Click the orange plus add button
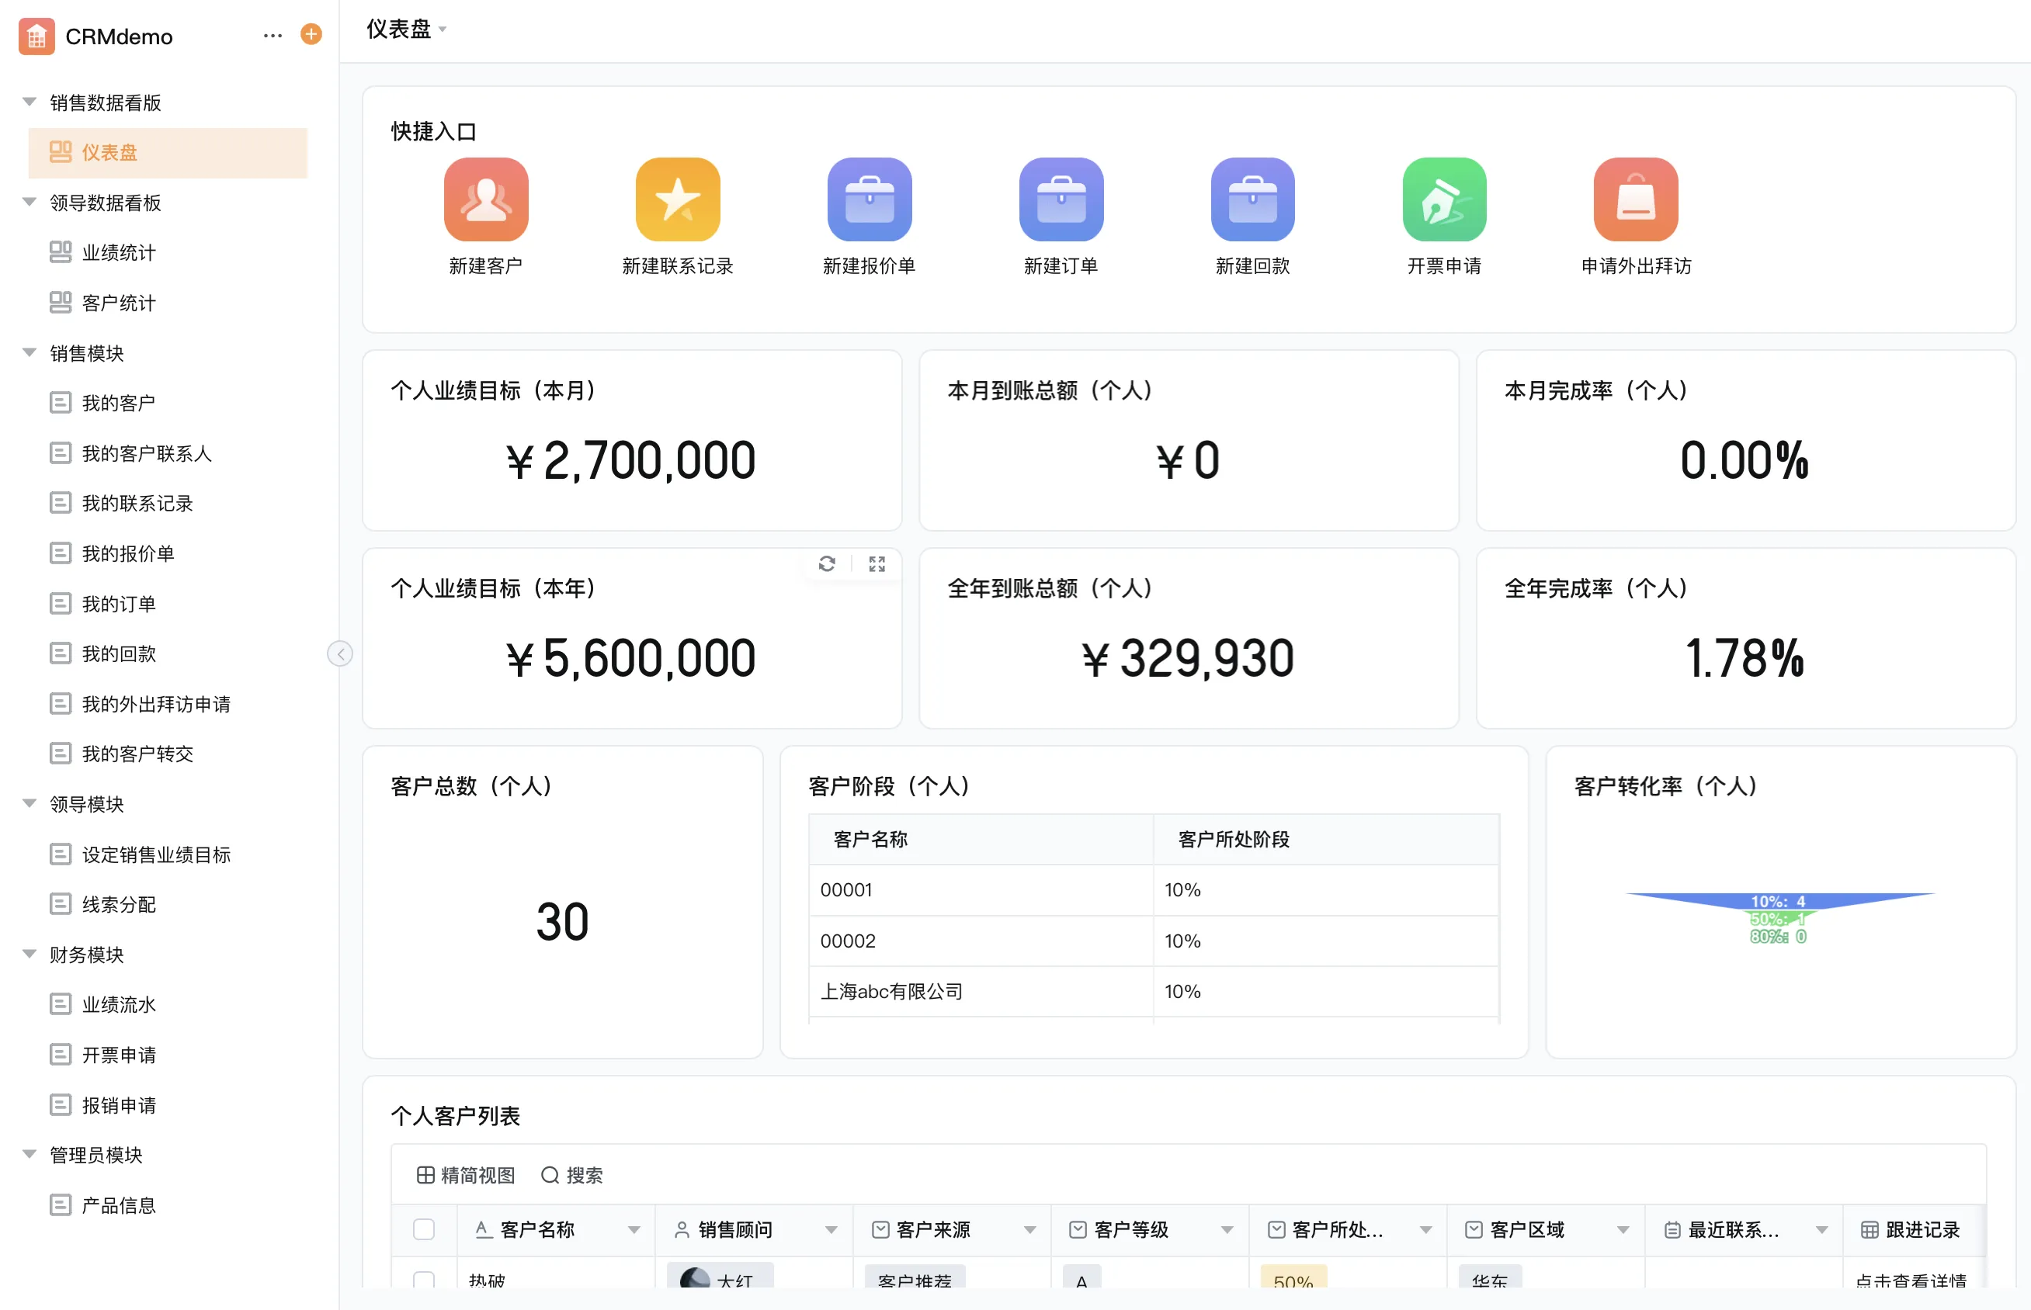Screen dimensions: 2031x1310 coord(311,34)
